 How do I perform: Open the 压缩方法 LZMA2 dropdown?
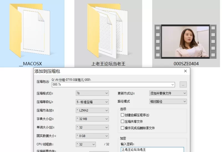click(x=92, y=110)
